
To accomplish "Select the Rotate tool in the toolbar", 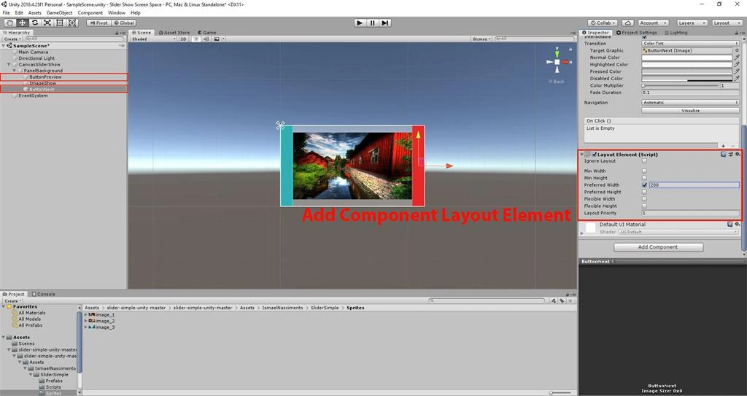I will [35, 23].
